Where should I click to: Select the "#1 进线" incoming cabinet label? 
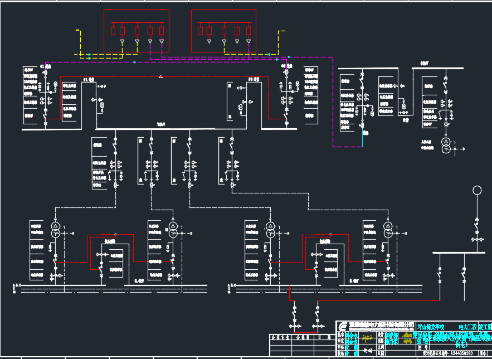(46, 66)
